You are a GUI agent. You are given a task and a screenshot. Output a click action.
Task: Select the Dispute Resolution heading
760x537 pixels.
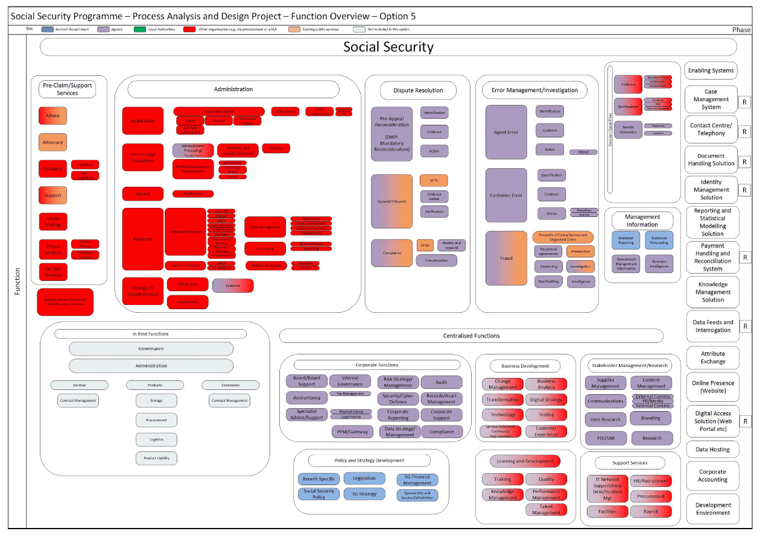[x=418, y=90]
